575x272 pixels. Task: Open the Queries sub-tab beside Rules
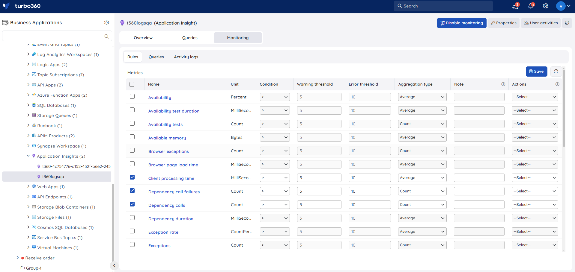coord(156,57)
